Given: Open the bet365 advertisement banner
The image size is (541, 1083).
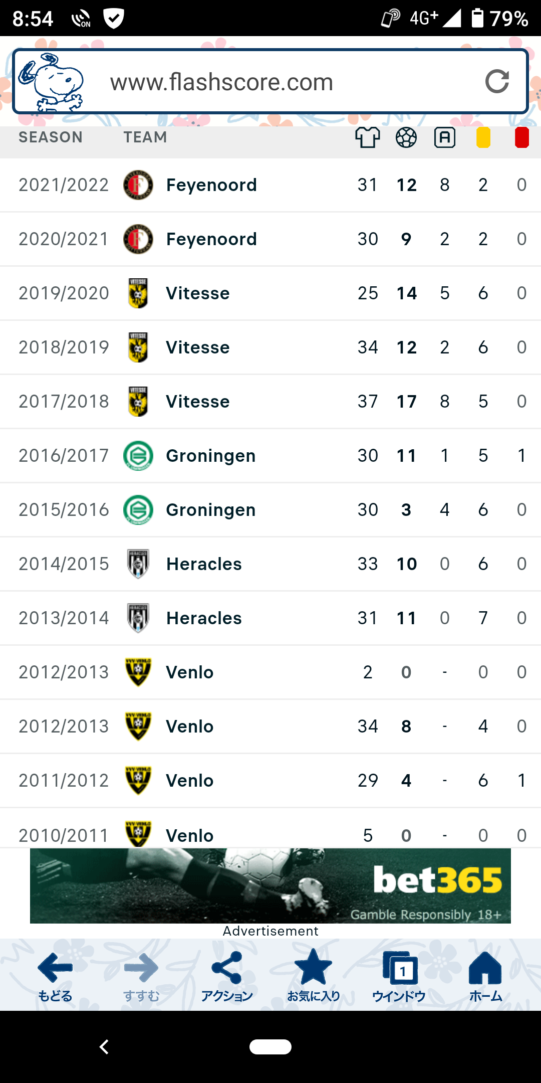Looking at the screenshot, I should pyautogui.click(x=270, y=885).
